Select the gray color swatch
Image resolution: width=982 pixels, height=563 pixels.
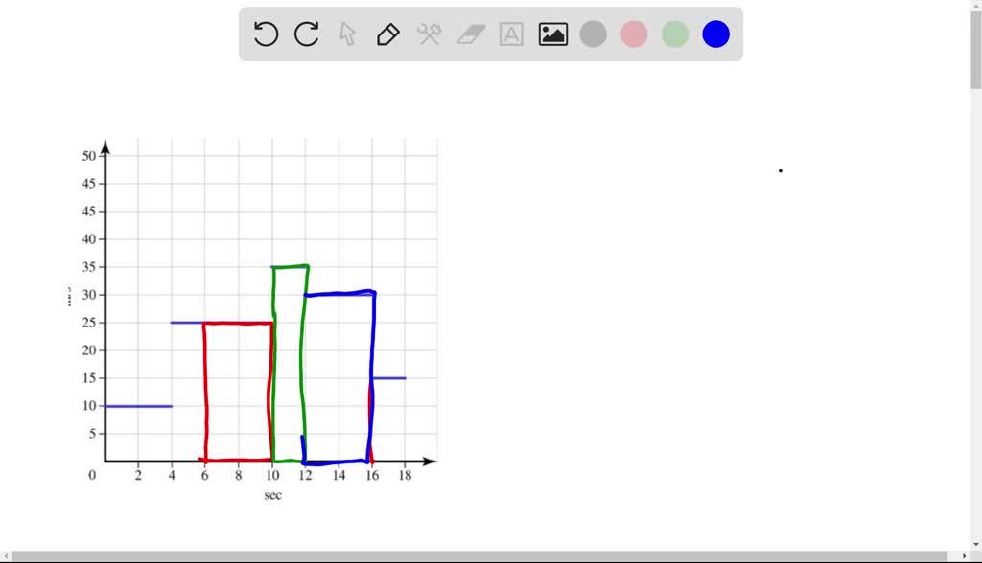coord(593,34)
